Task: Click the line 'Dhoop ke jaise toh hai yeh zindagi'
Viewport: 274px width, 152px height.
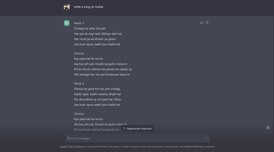Action: [x=97, y=89]
